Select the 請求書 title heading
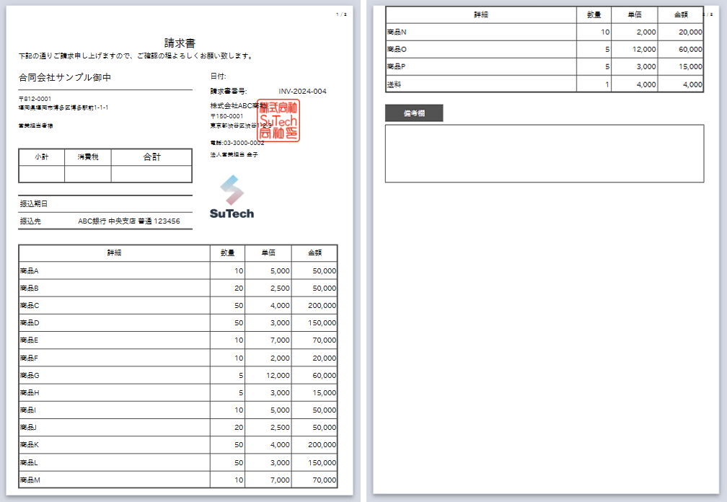This screenshot has height=502, width=727. (x=180, y=43)
